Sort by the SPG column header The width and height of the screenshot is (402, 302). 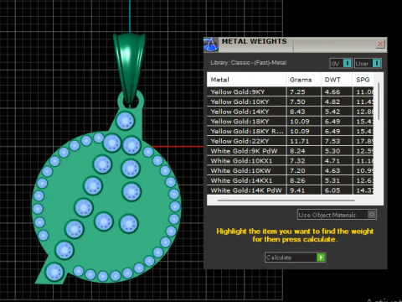click(363, 80)
